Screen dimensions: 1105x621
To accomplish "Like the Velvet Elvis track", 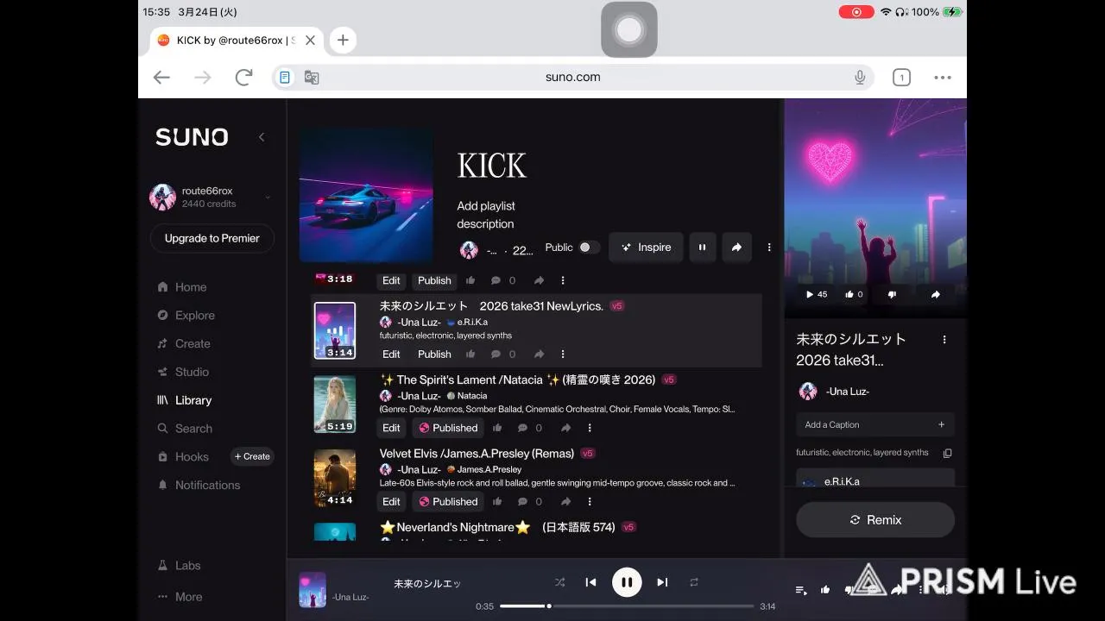I will [497, 502].
